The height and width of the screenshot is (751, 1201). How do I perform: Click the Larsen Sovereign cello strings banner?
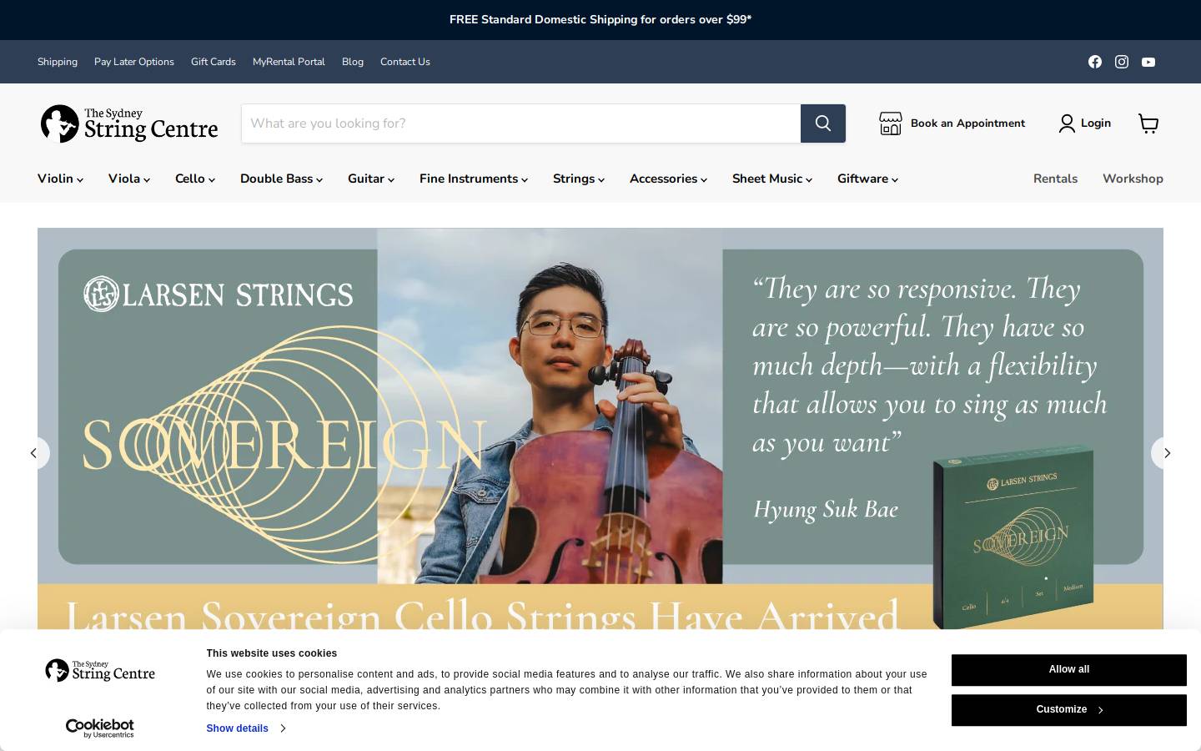coord(600,429)
